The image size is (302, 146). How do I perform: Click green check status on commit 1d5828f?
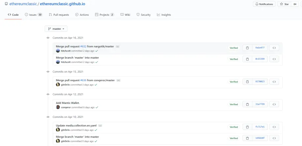(96, 141)
